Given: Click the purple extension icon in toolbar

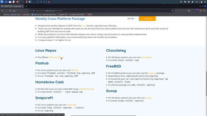Looking at the screenshot, I should [x=197, y=11].
